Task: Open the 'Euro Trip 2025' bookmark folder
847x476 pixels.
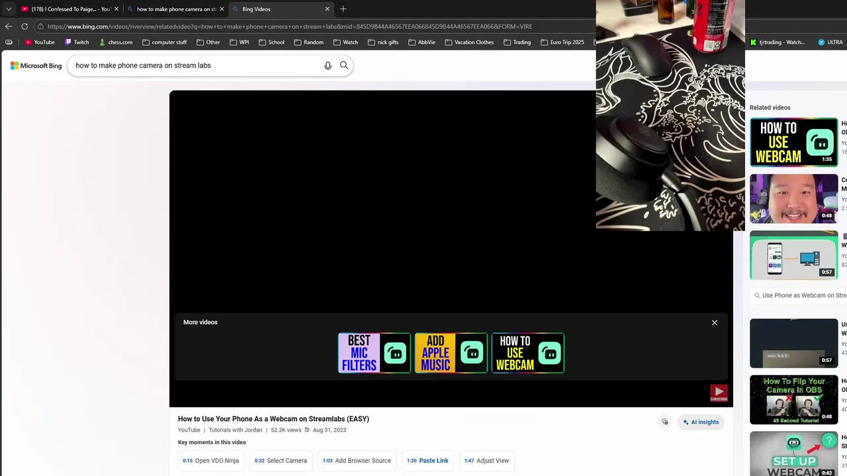Action: pyautogui.click(x=562, y=42)
